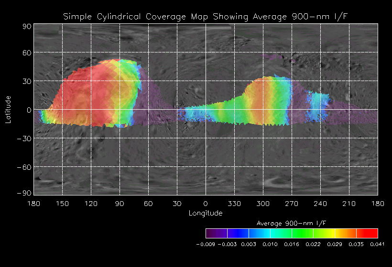This screenshot has width=392, height=267.
Task: Click the longitude tick label '120'
Action: [x=91, y=204]
